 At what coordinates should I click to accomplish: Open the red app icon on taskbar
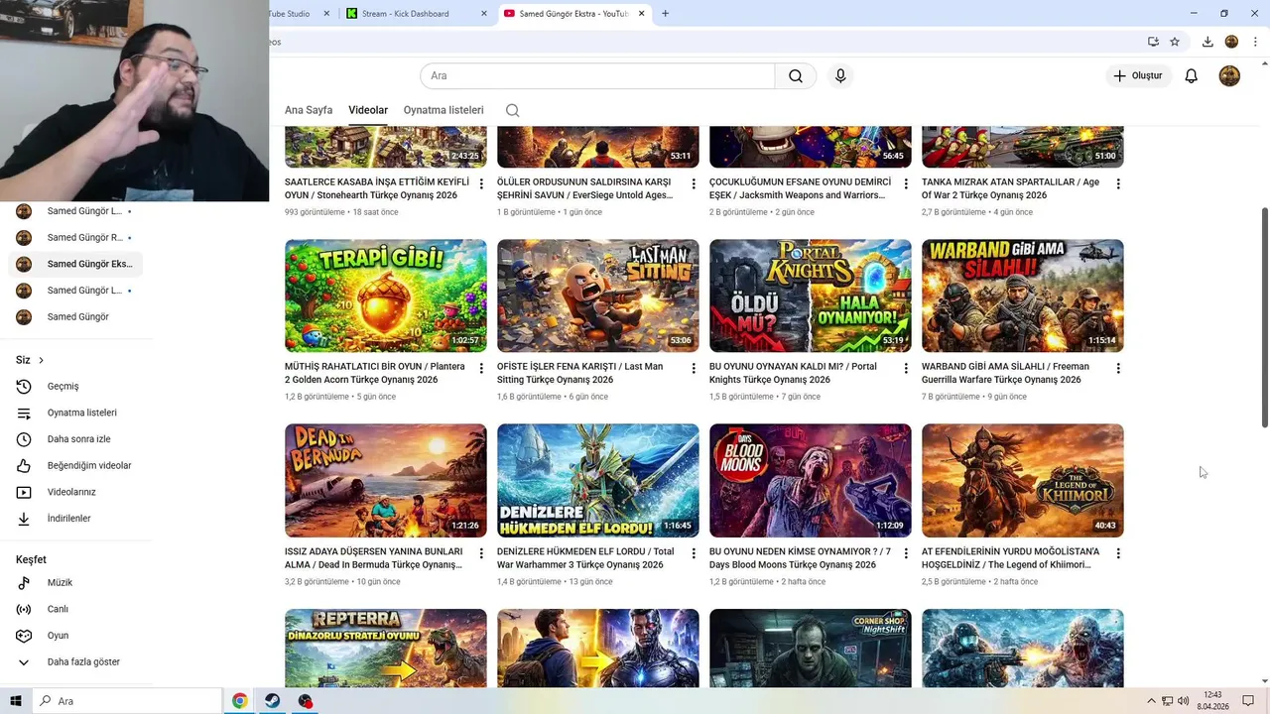(x=306, y=701)
